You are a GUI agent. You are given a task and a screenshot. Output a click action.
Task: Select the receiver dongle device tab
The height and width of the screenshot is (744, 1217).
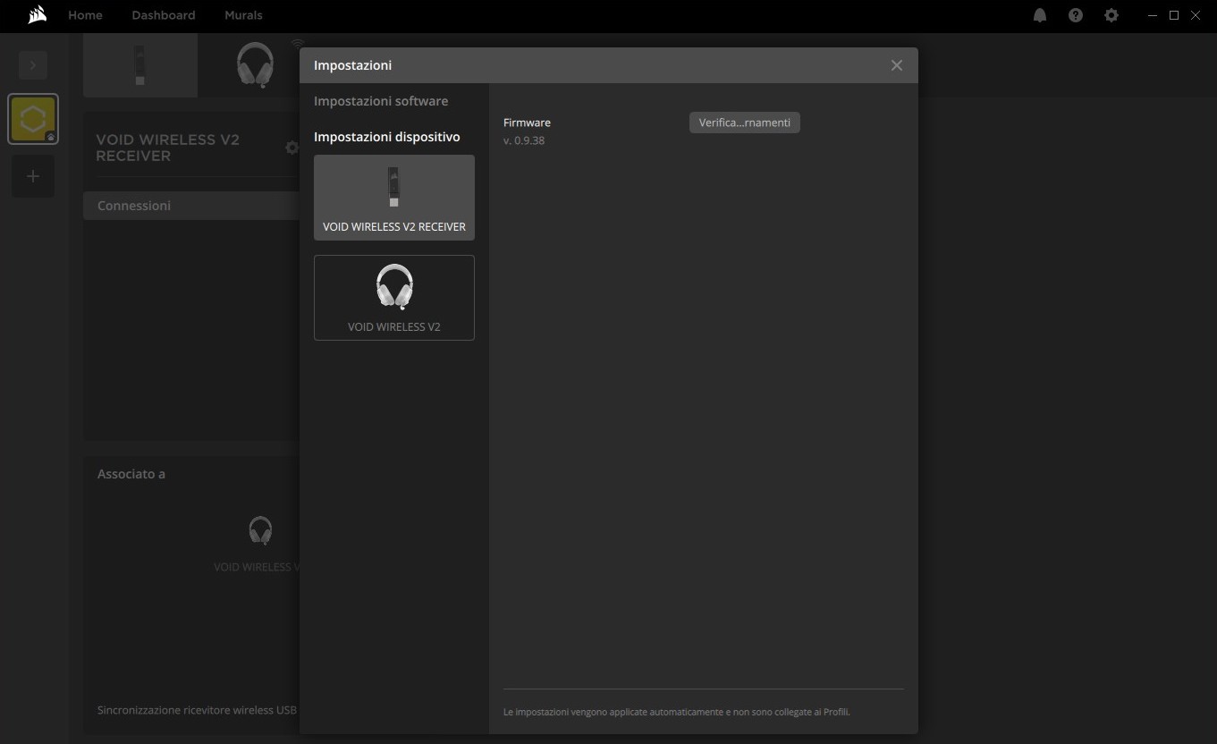[140, 65]
